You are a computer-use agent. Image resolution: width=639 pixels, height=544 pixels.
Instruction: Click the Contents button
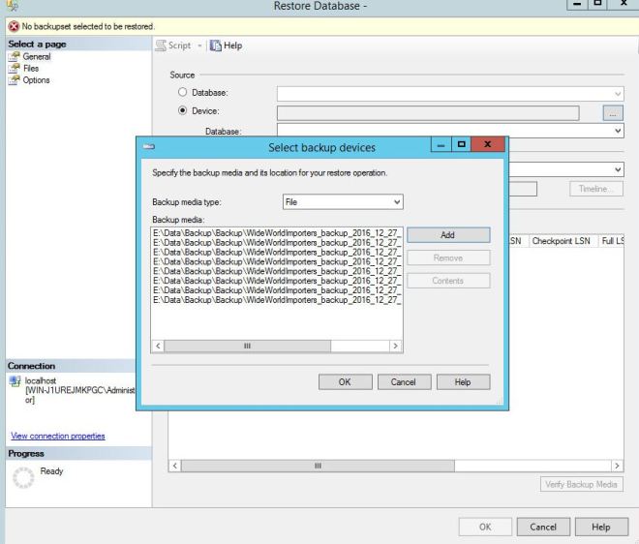click(x=448, y=281)
